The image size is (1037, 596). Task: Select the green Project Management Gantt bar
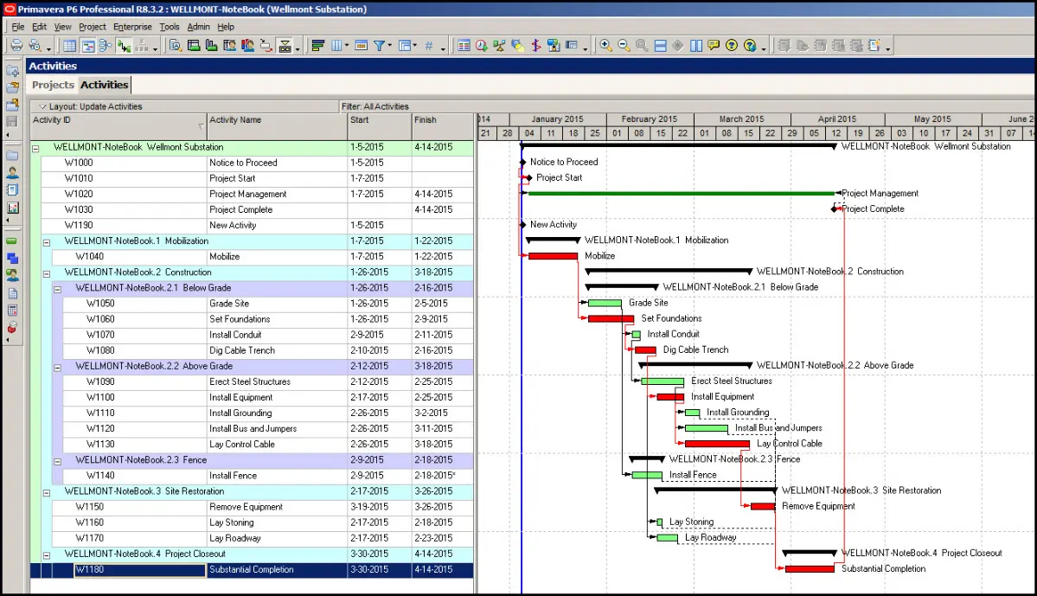(x=682, y=193)
